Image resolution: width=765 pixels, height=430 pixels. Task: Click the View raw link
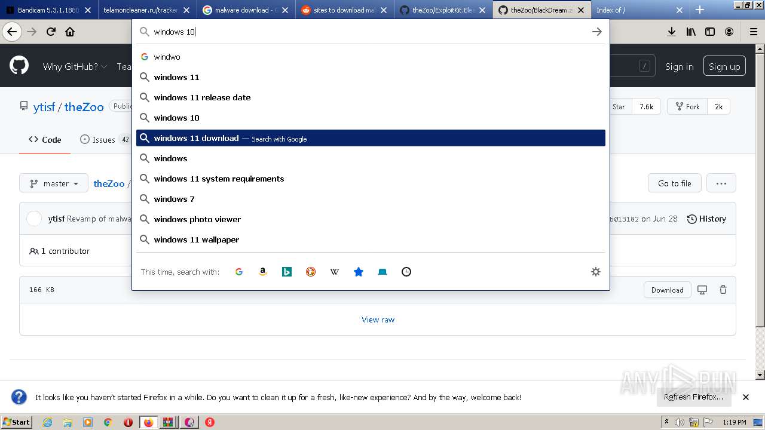tap(378, 320)
